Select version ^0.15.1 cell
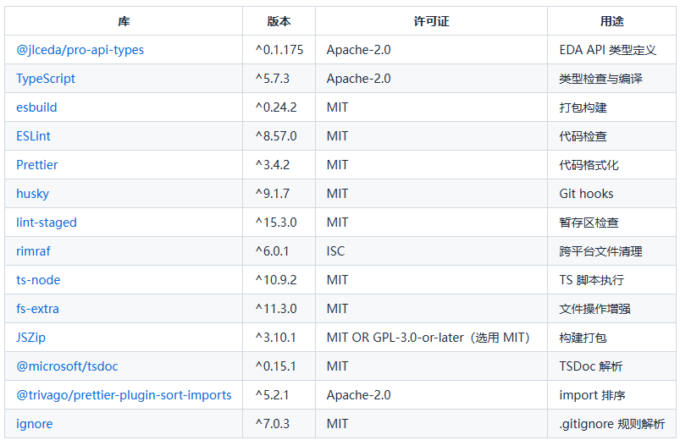This screenshot has width=680, height=440. (279, 366)
